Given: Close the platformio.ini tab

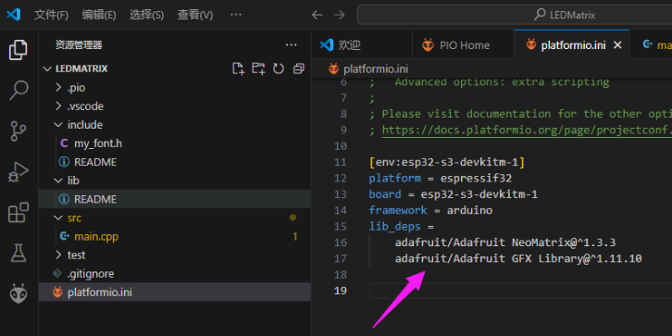Looking at the screenshot, I should pyautogui.click(x=617, y=45).
